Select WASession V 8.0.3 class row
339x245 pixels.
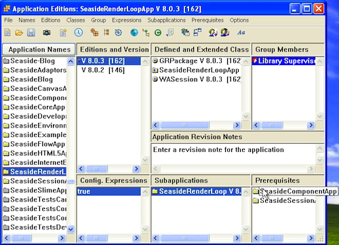pos(197,79)
